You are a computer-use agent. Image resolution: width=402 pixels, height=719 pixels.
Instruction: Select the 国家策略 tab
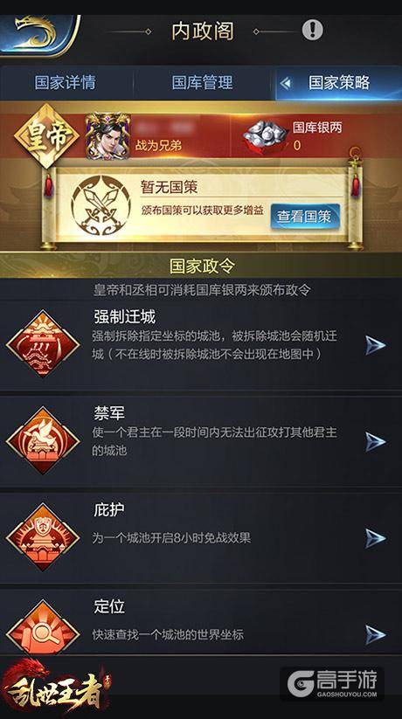339,83
